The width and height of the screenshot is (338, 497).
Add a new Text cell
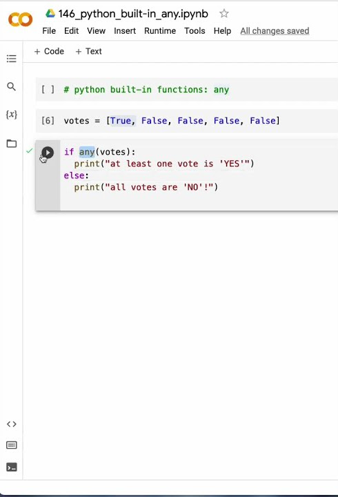[x=89, y=51]
